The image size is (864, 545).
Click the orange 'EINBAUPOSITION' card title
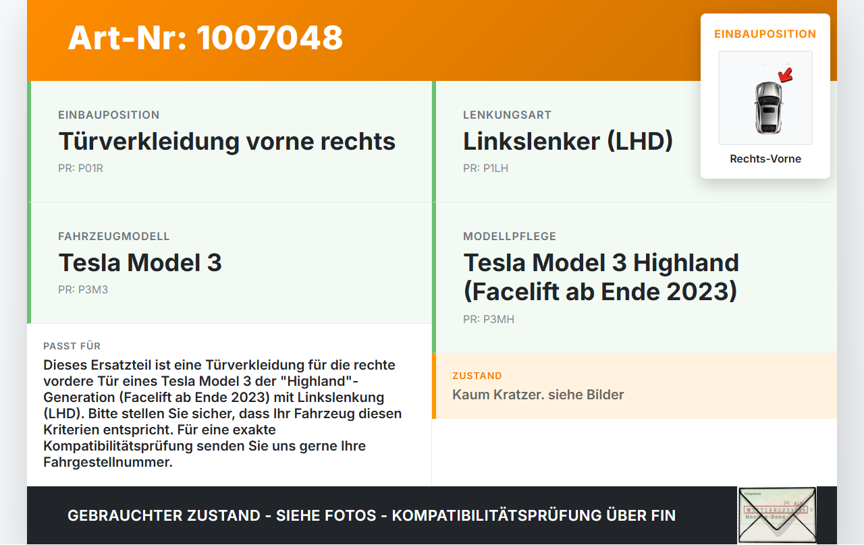765,34
